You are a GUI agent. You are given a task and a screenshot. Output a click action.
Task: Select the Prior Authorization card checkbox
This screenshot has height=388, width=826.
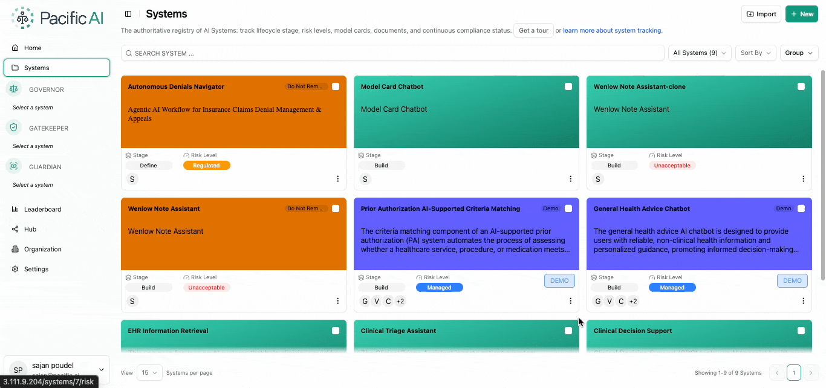point(568,209)
